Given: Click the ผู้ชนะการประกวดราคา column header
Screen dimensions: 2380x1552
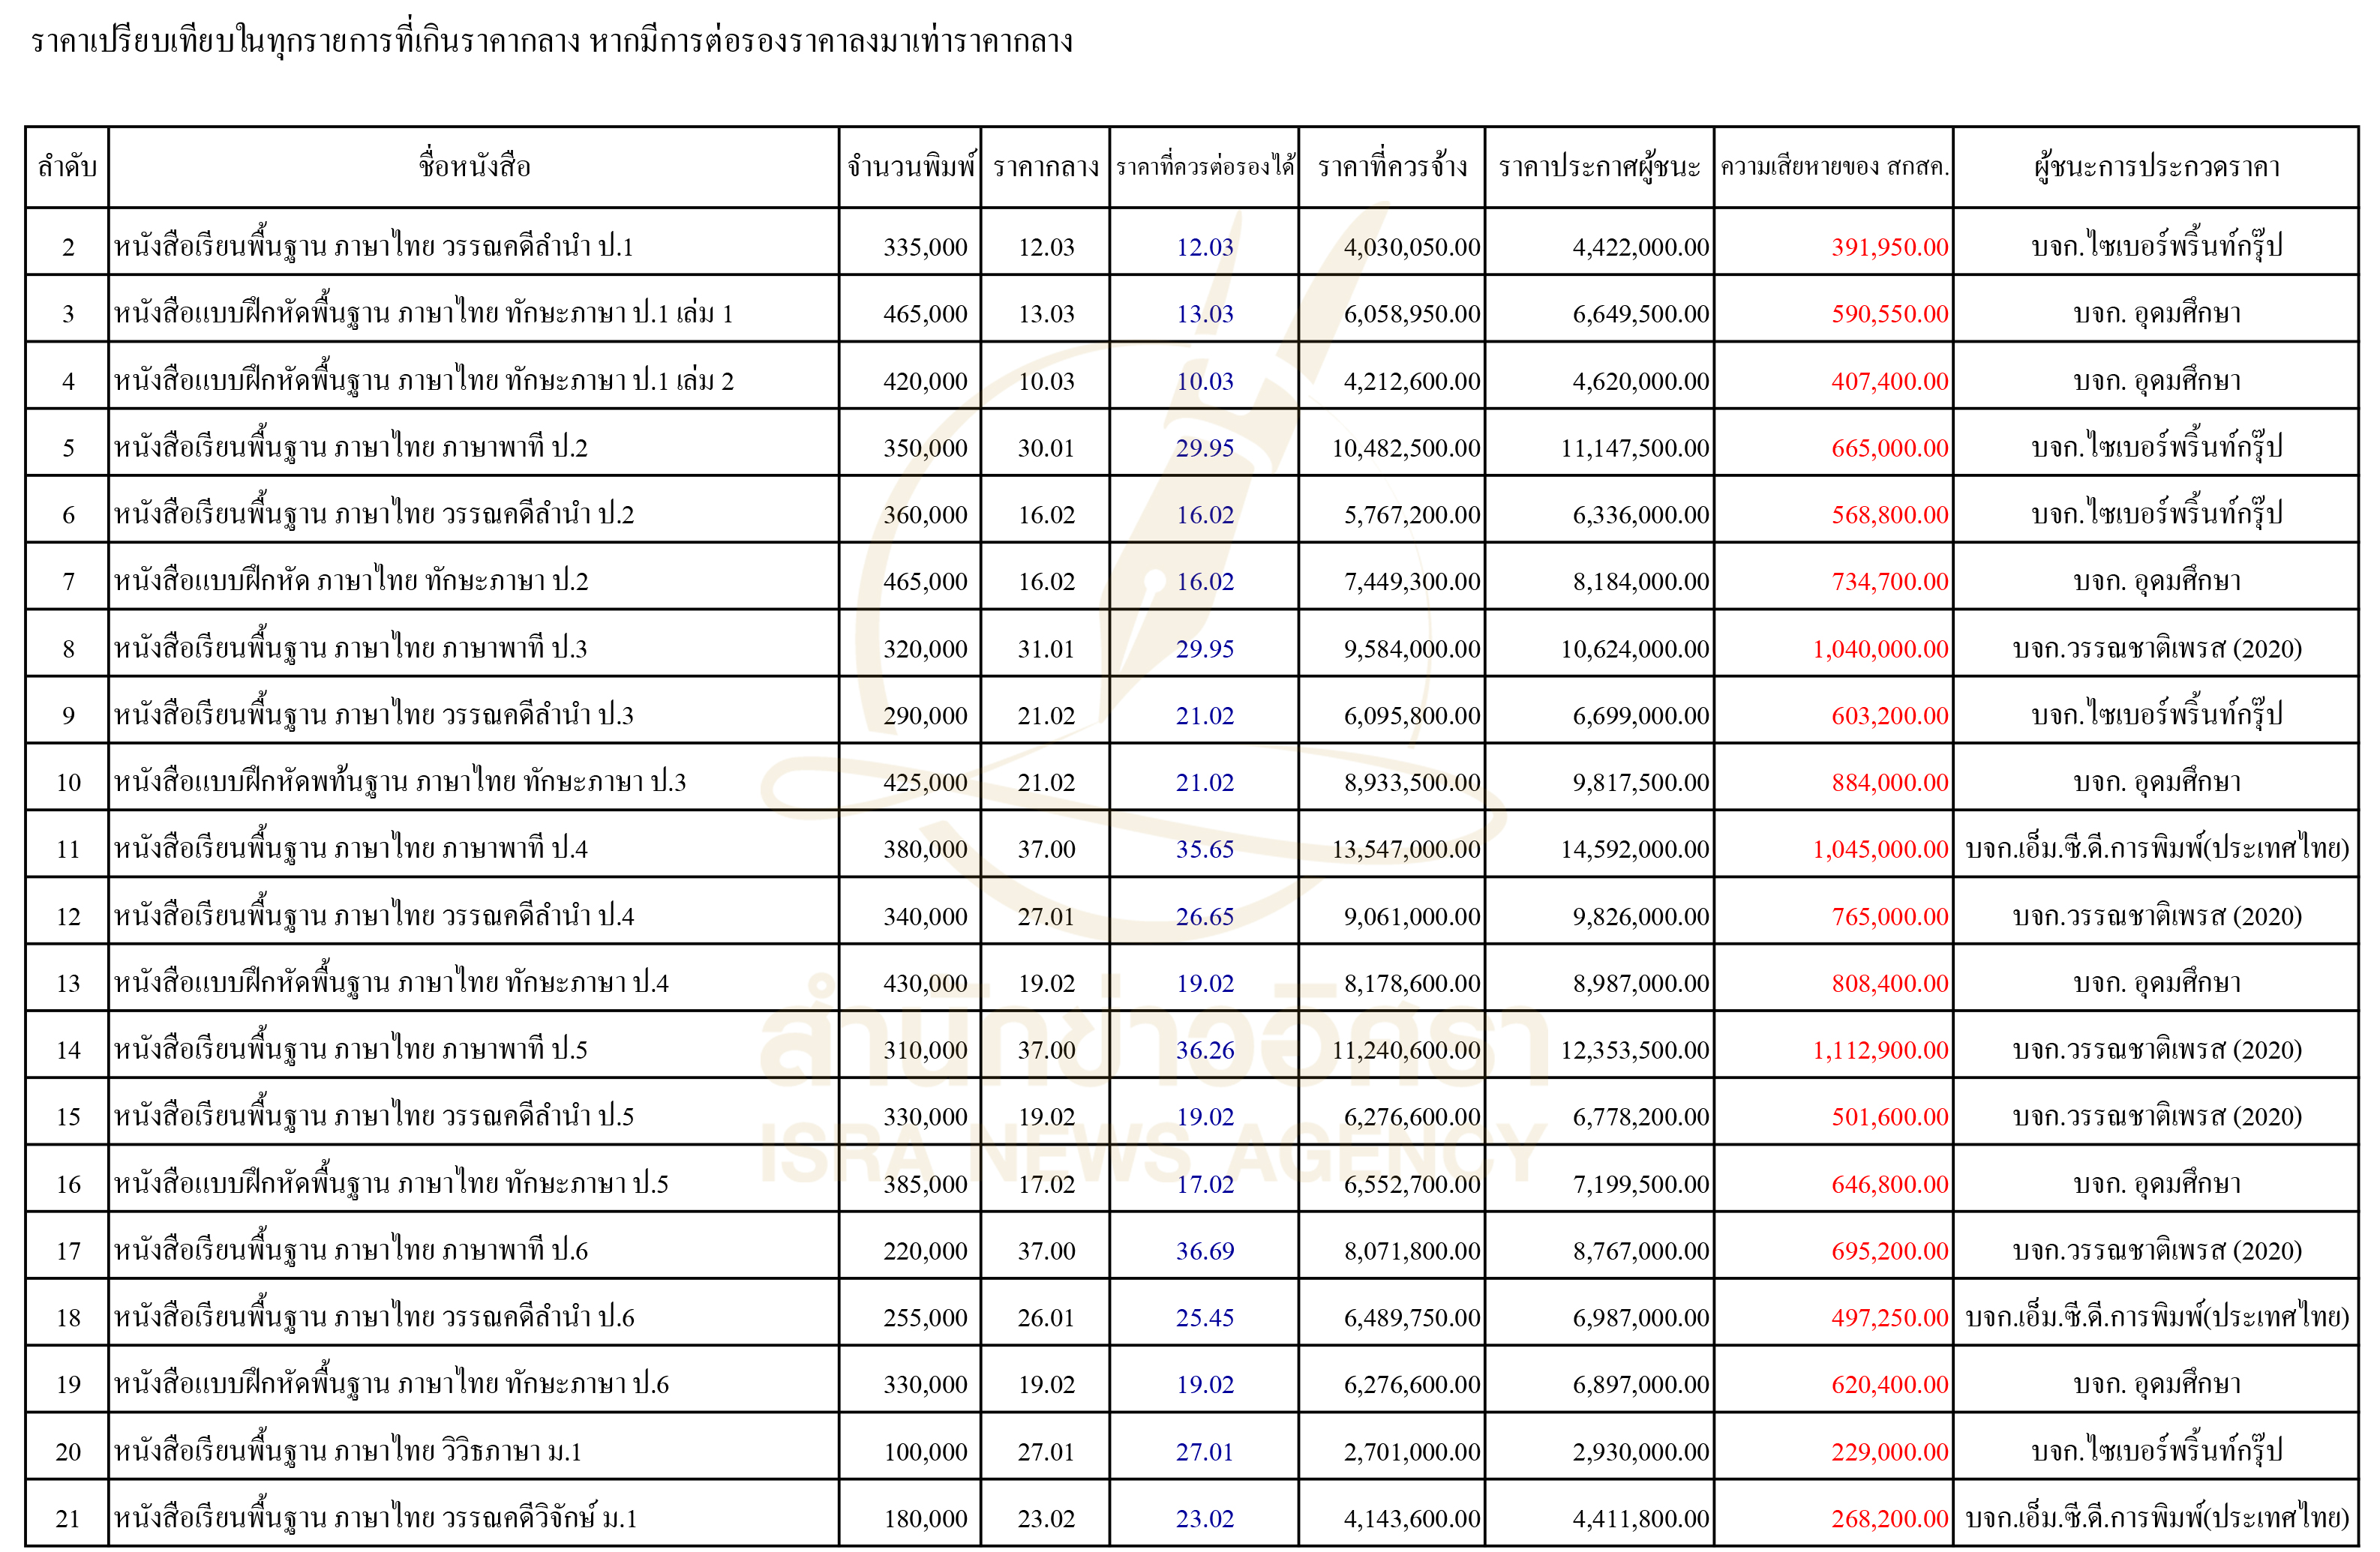Looking at the screenshot, I should coord(2156,167).
